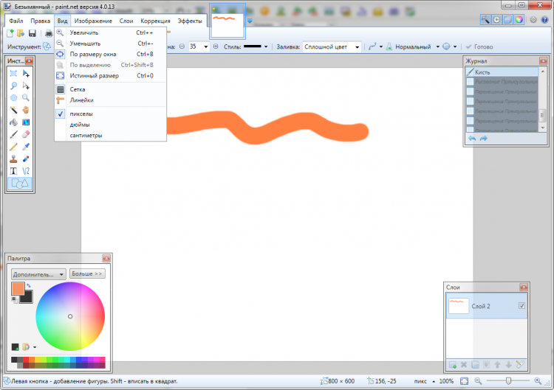Viewport: 554px width, 390px height.
Task: Toggle the Линейки rulers option
Action: coord(110,100)
